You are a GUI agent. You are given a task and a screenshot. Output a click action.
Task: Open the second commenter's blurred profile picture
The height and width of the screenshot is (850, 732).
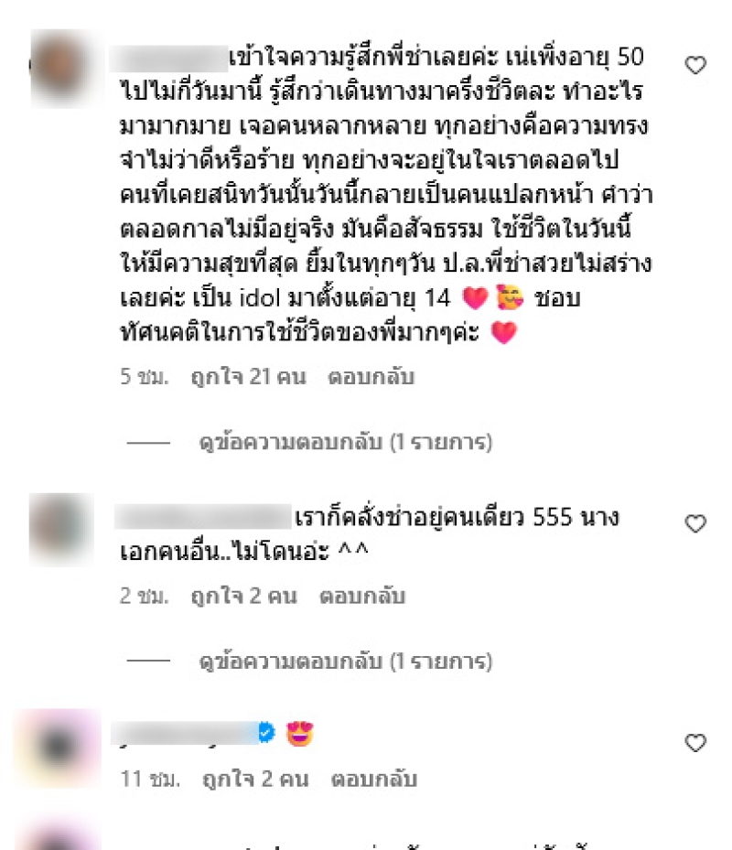point(61,530)
